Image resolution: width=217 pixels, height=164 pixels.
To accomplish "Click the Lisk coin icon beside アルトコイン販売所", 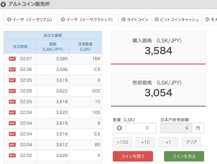I will click(x=4, y=4).
